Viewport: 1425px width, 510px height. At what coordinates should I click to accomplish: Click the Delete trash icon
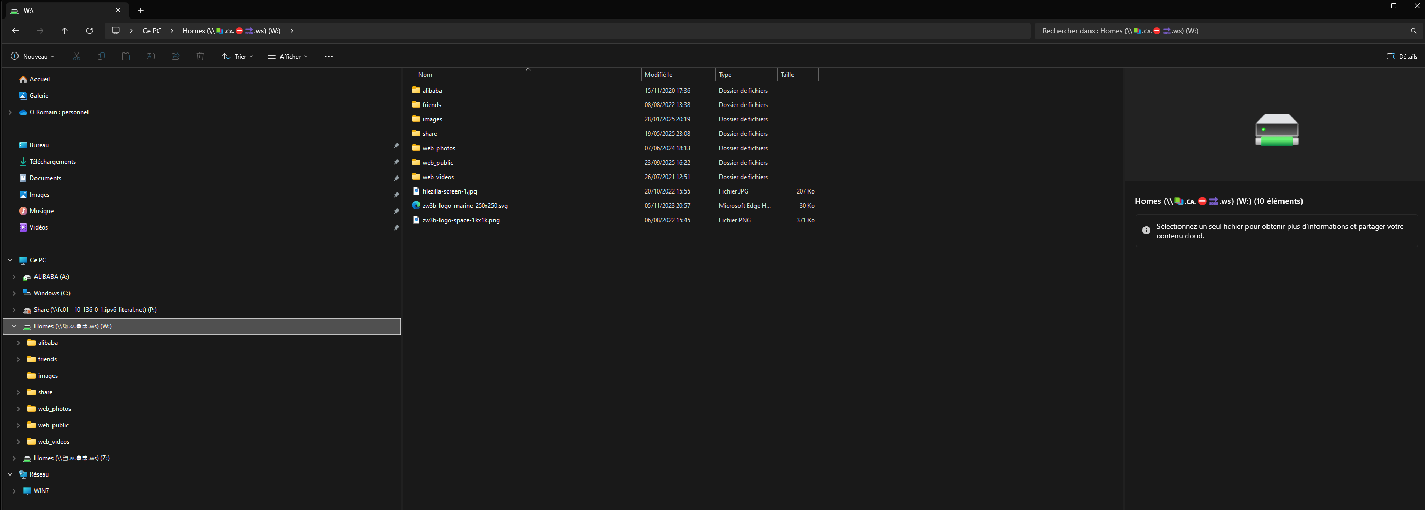point(200,57)
